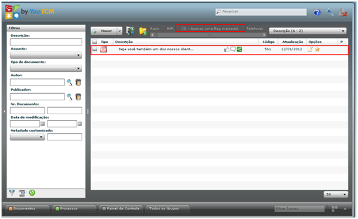The image size is (358, 219).
Task: Click the Mover button
Action: [104, 31]
